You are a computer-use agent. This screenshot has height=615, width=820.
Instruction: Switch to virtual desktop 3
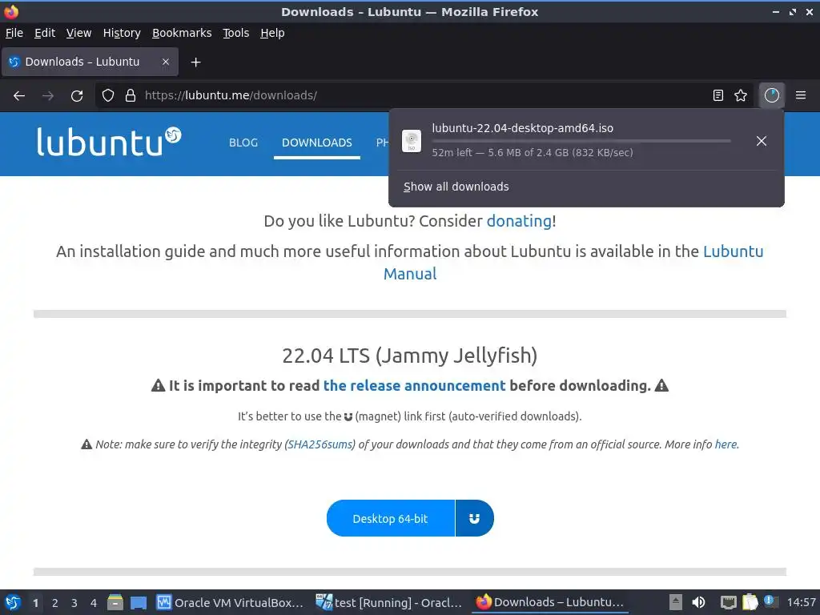click(74, 602)
